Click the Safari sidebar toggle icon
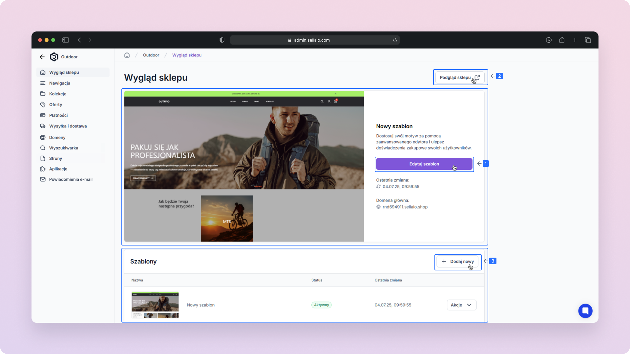The height and width of the screenshot is (354, 630). 66,40
